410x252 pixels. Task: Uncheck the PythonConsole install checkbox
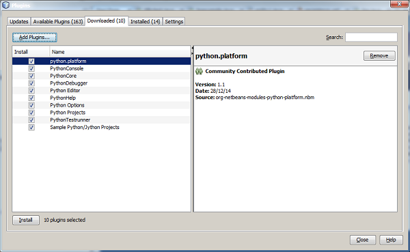31,68
